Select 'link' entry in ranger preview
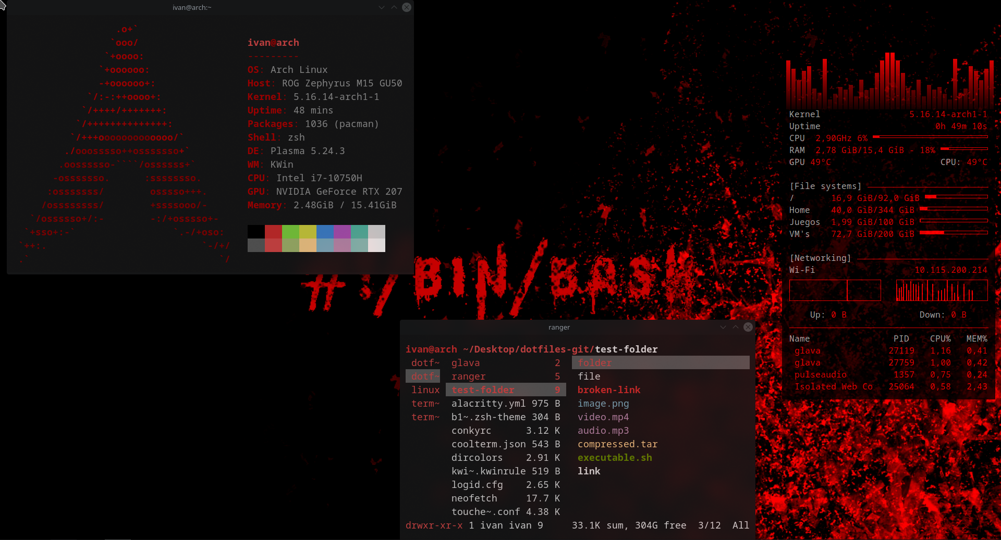Screen dimensions: 1001x540 click(589, 471)
